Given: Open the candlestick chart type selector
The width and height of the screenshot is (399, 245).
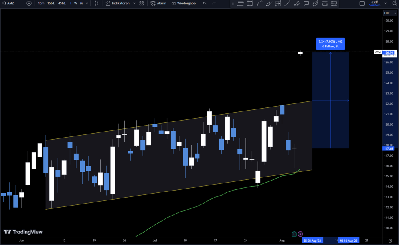Looking at the screenshot, I should point(96,3).
